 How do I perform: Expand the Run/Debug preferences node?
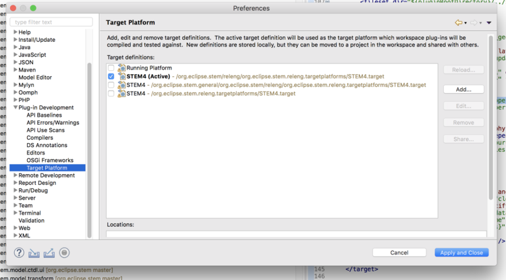[x=16, y=190]
